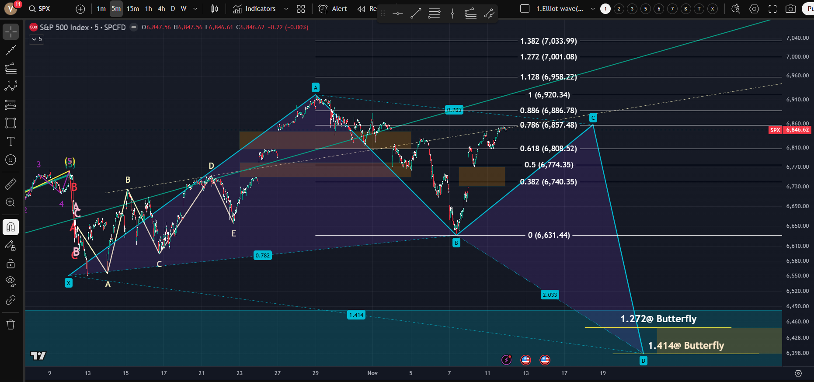
Task: Toggle lock all drawings
Action: tap(10, 264)
